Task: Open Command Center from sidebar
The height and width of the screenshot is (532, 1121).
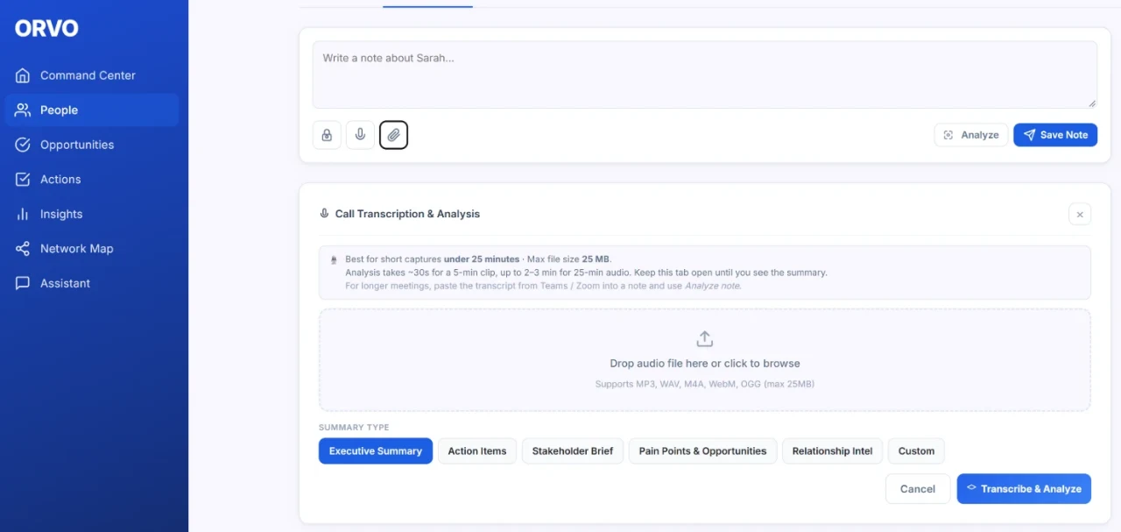Action: [91, 75]
